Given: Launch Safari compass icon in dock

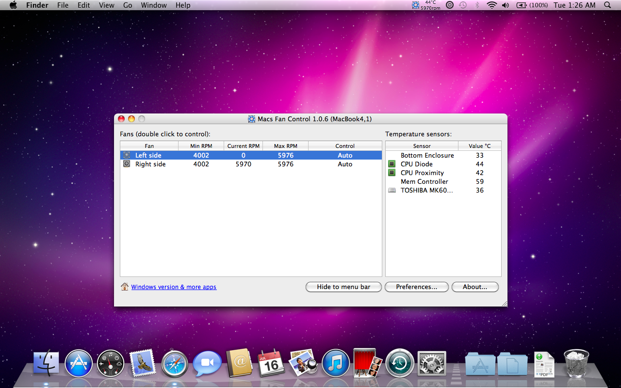Looking at the screenshot, I should tap(175, 363).
